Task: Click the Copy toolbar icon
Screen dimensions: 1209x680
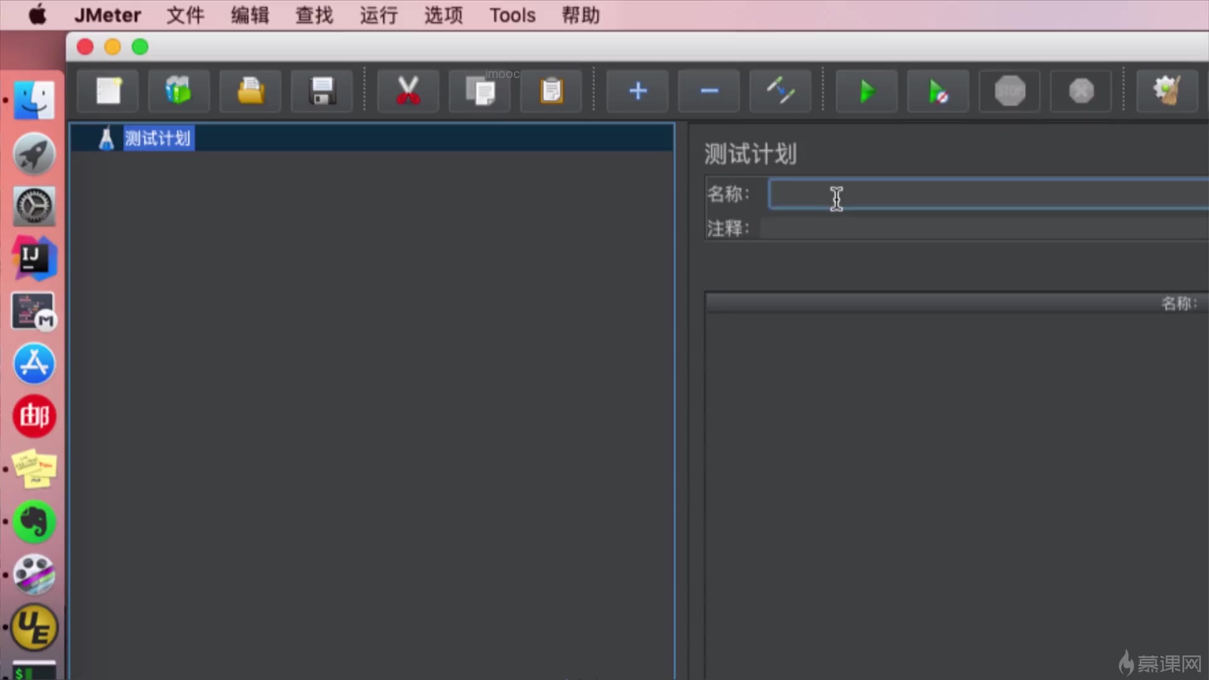Action: tap(480, 91)
